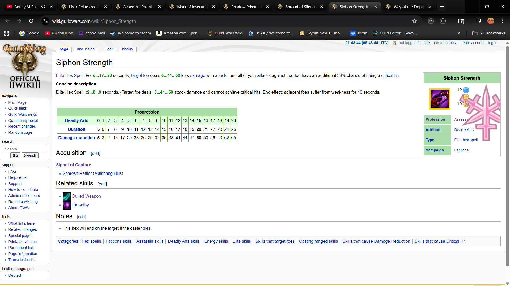
Task: Open the tab search icon in toolbar
Action: 461,21
